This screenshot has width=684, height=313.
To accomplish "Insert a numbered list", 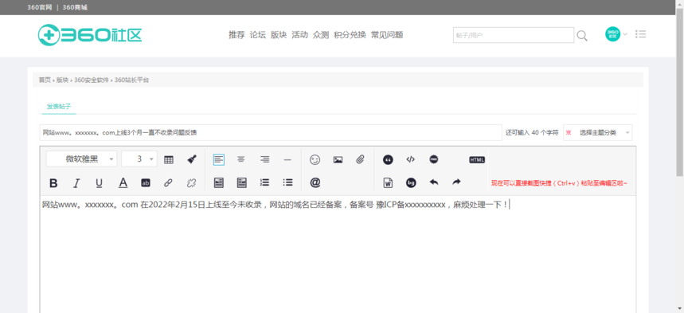I will pyautogui.click(x=264, y=182).
